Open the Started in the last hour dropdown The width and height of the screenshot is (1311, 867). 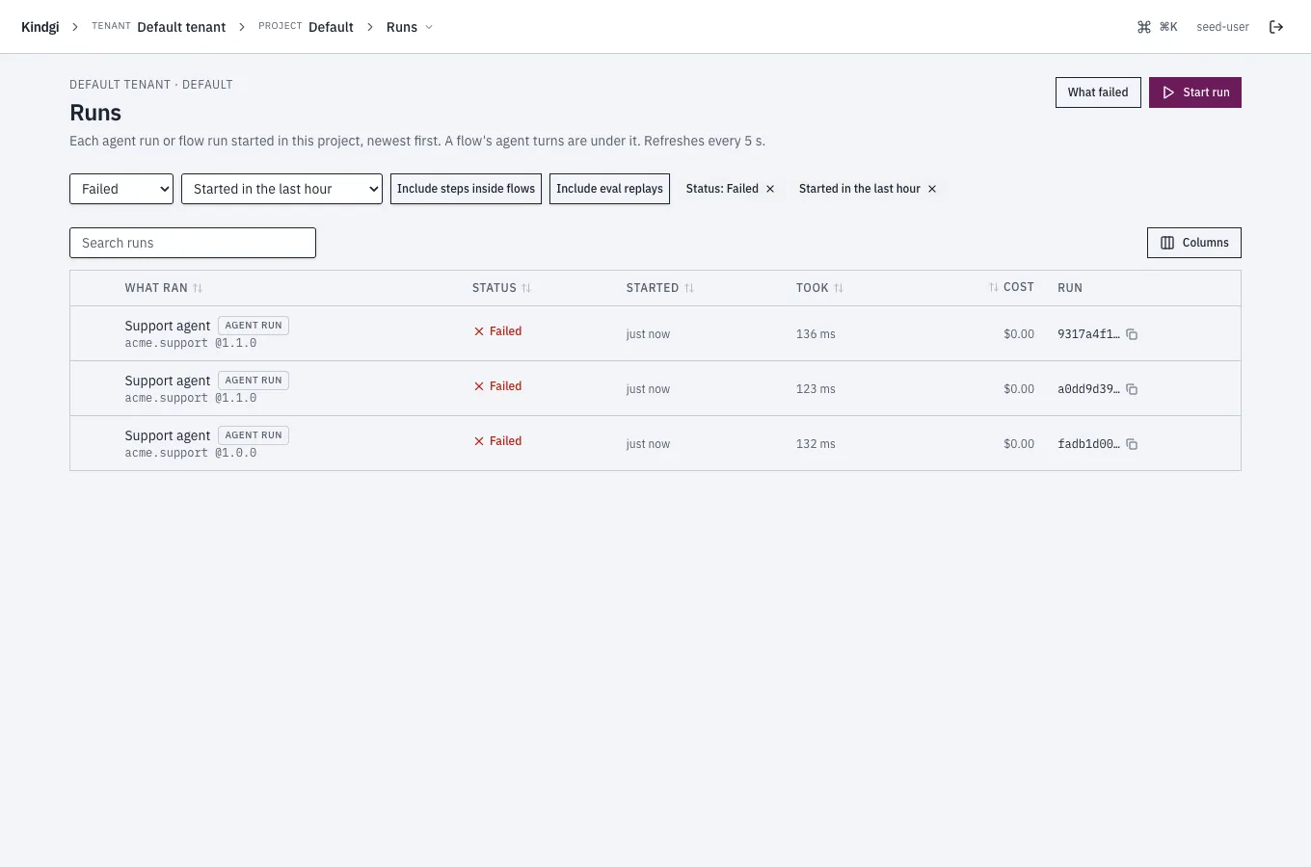281,189
